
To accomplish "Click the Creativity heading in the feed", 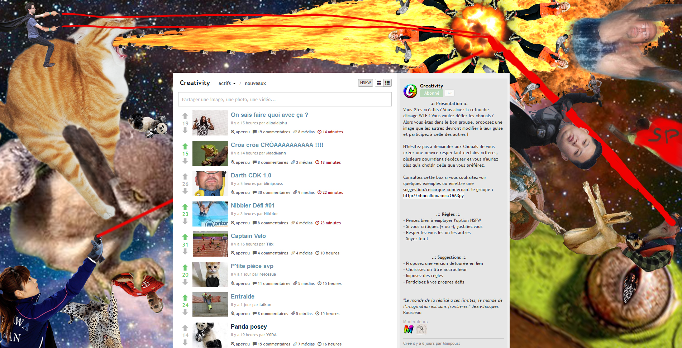I will tap(195, 83).
